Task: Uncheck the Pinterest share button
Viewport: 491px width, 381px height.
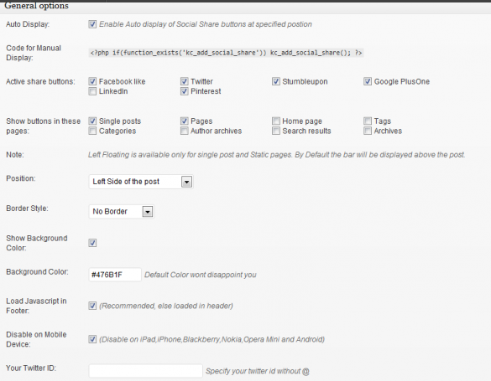Action: pyautogui.click(x=184, y=91)
